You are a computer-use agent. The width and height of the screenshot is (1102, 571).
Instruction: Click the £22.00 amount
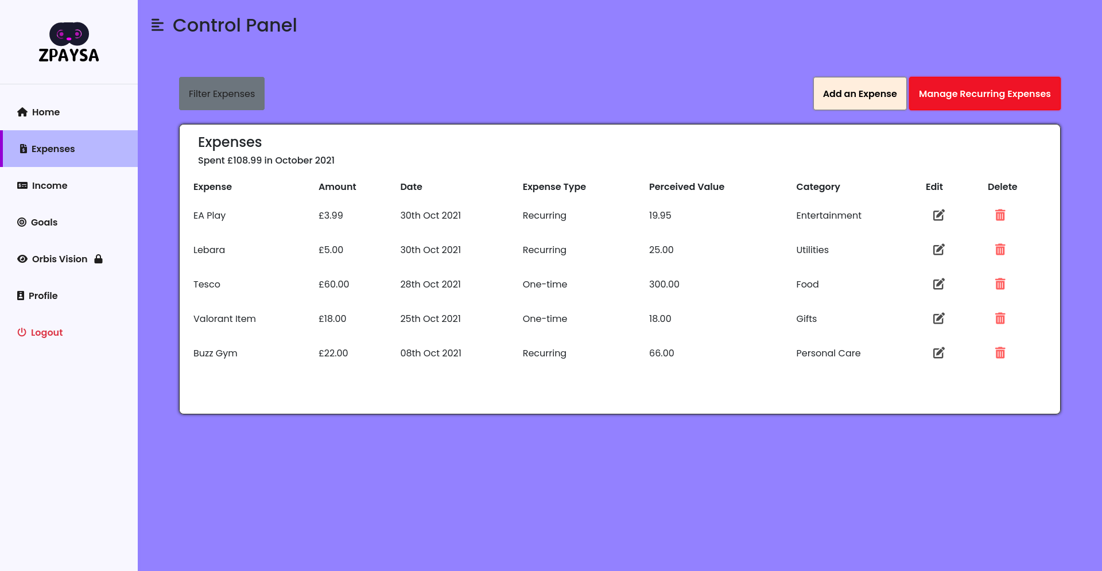click(x=333, y=353)
